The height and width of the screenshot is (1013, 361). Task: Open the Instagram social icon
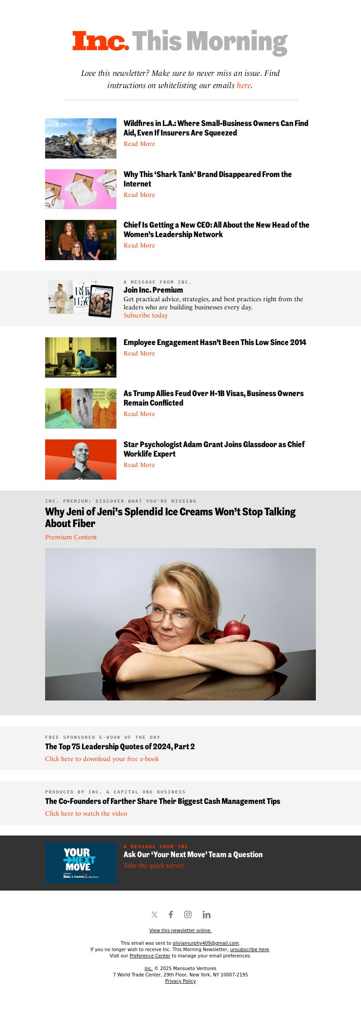(x=188, y=915)
